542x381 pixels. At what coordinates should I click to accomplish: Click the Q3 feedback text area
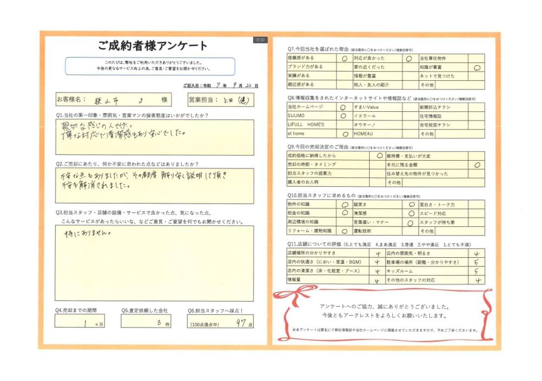pyautogui.click(x=154, y=263)
